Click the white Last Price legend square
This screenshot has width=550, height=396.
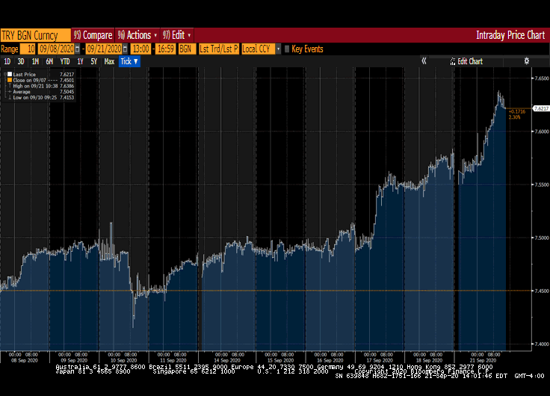point(10,75)
